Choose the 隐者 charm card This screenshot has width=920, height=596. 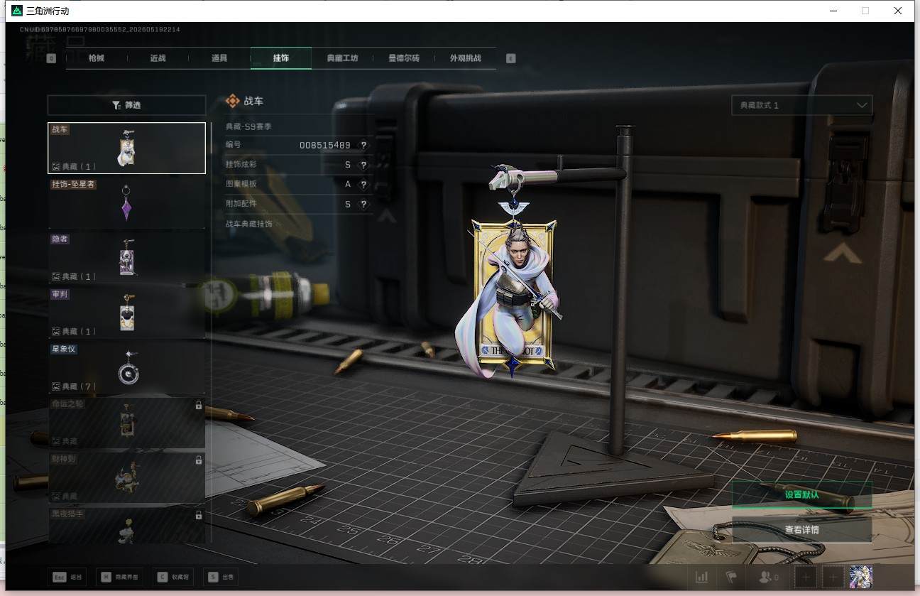[126, 257]
